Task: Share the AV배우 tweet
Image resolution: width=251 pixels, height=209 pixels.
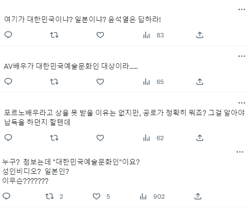Action: tap(200, 82)
